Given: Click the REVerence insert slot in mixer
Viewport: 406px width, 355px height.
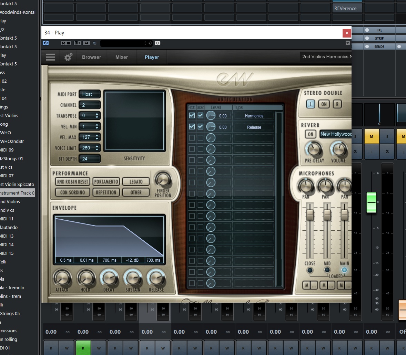Looking at the screenshot, I should click(347, 8).
